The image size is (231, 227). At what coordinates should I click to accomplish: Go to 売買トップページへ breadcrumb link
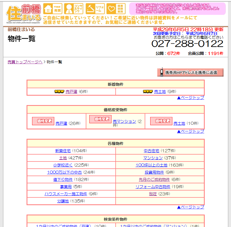25,62
